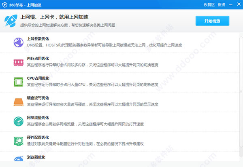
Task: Select the orange hard disk icon
Action: click(19, 102)
